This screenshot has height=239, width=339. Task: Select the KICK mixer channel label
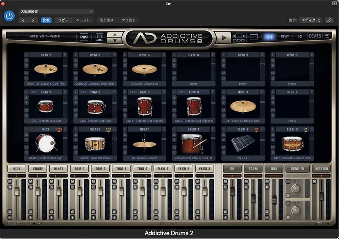17,168
